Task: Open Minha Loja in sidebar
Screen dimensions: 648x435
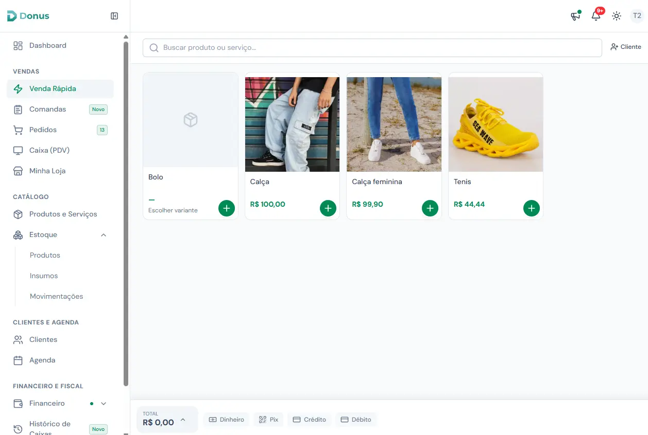Action: (x=60, y=171)
